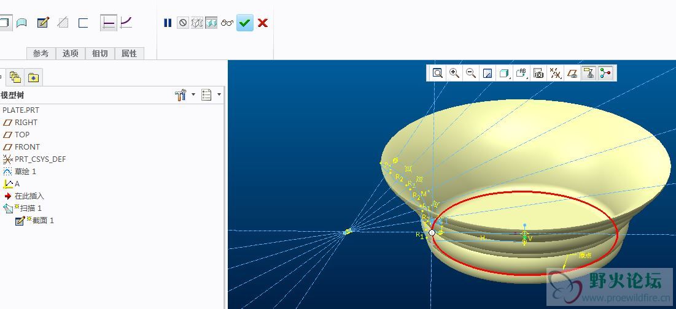Open the datum display filters dropdown
The image size is (676, 309).
[x=556, y=73]
